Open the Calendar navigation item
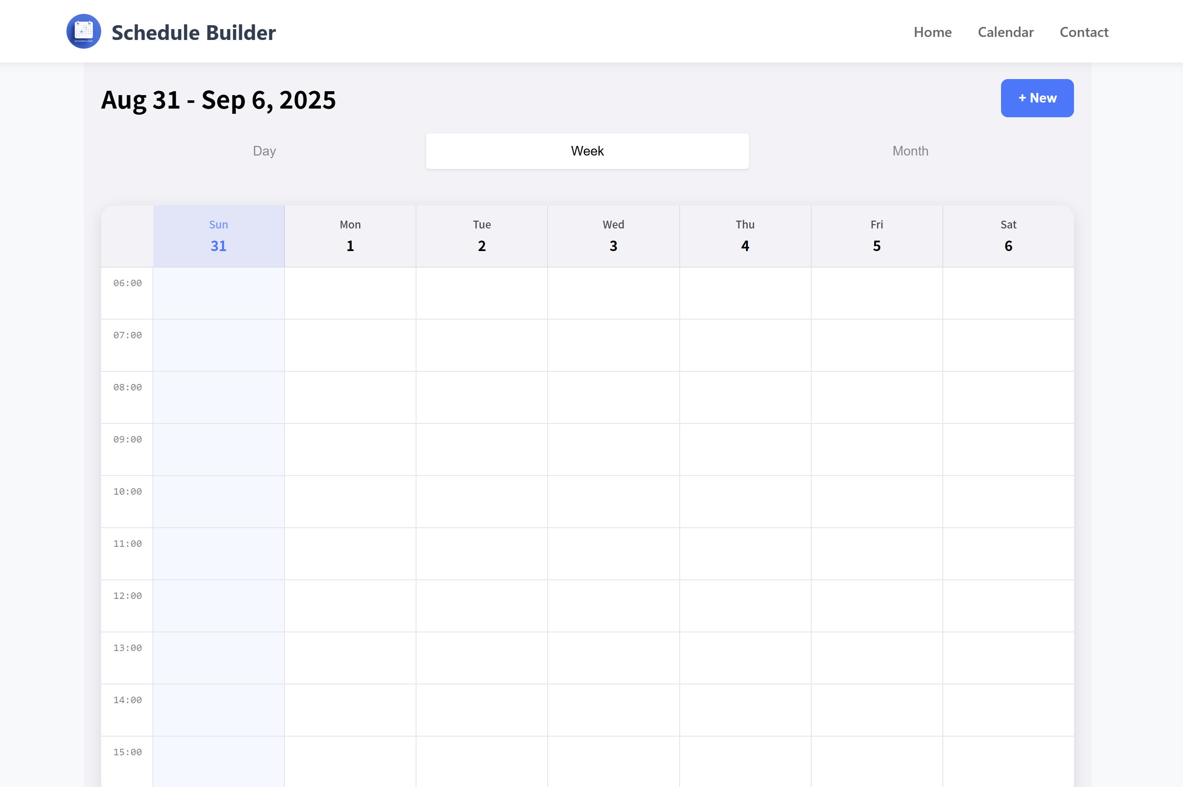 coord(1006,32)
